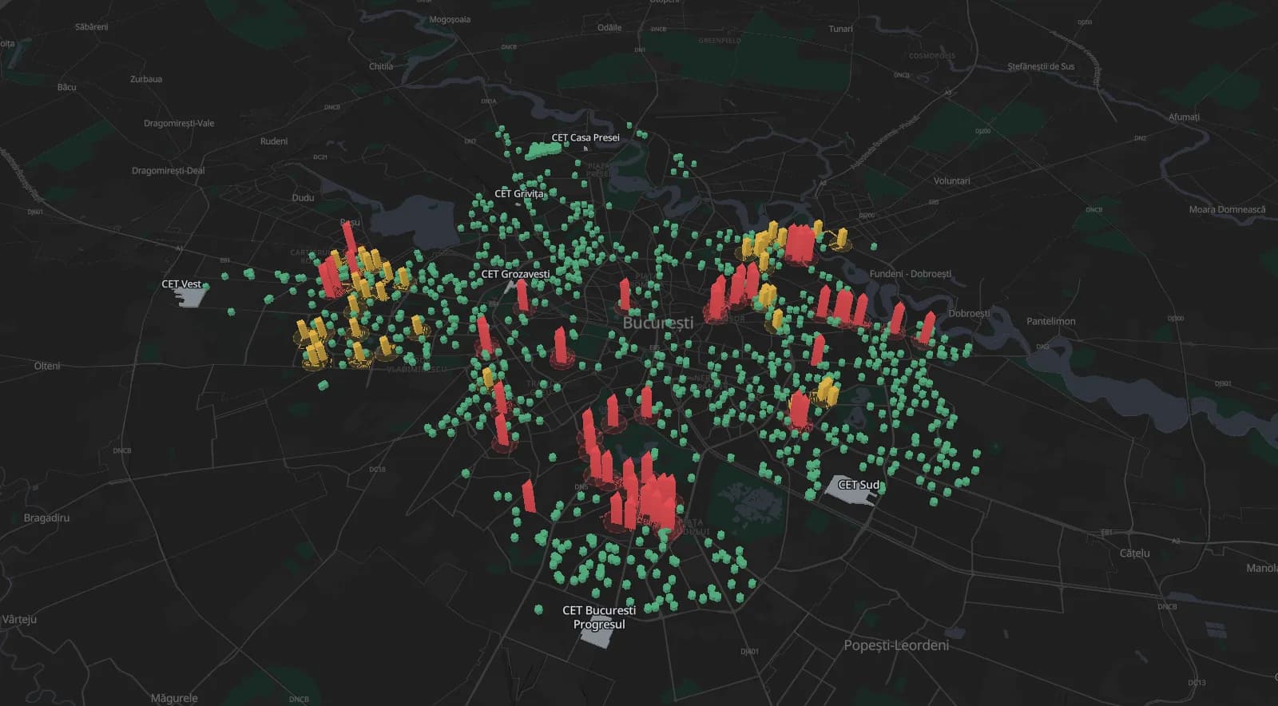Image resolution: width=1278 pixels, height=706 pixels.
Task: Select the Băcu place label
Action: [x=67, y=87]
